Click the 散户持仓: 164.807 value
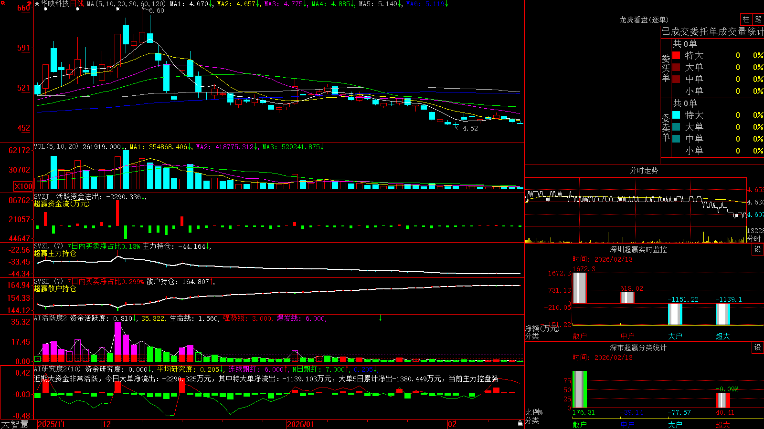 coord(178,282)
